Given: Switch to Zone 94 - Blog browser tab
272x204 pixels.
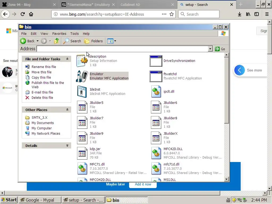Looking at the screenshot, I should [x=29, y=5].
